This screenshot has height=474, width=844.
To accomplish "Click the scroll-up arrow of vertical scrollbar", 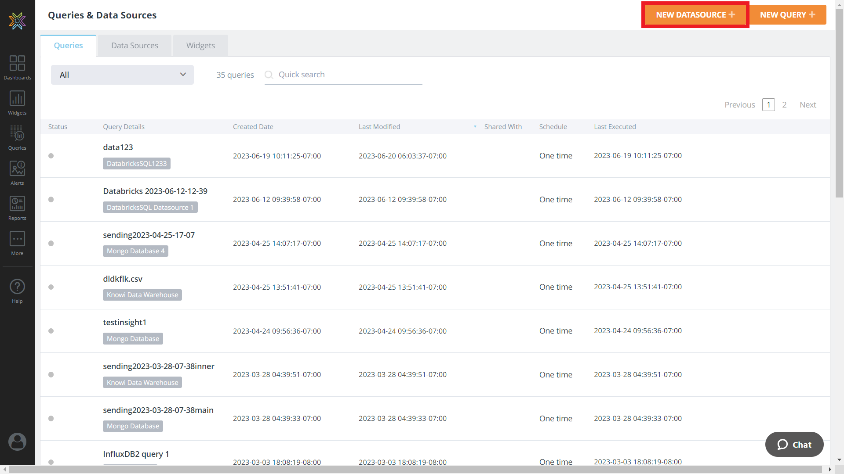I will 839,4.
